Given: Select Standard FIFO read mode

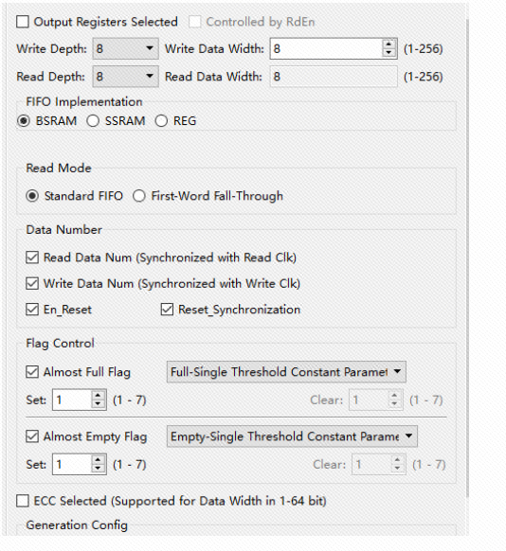Looking at the screenshot, I should coord(32,196).
